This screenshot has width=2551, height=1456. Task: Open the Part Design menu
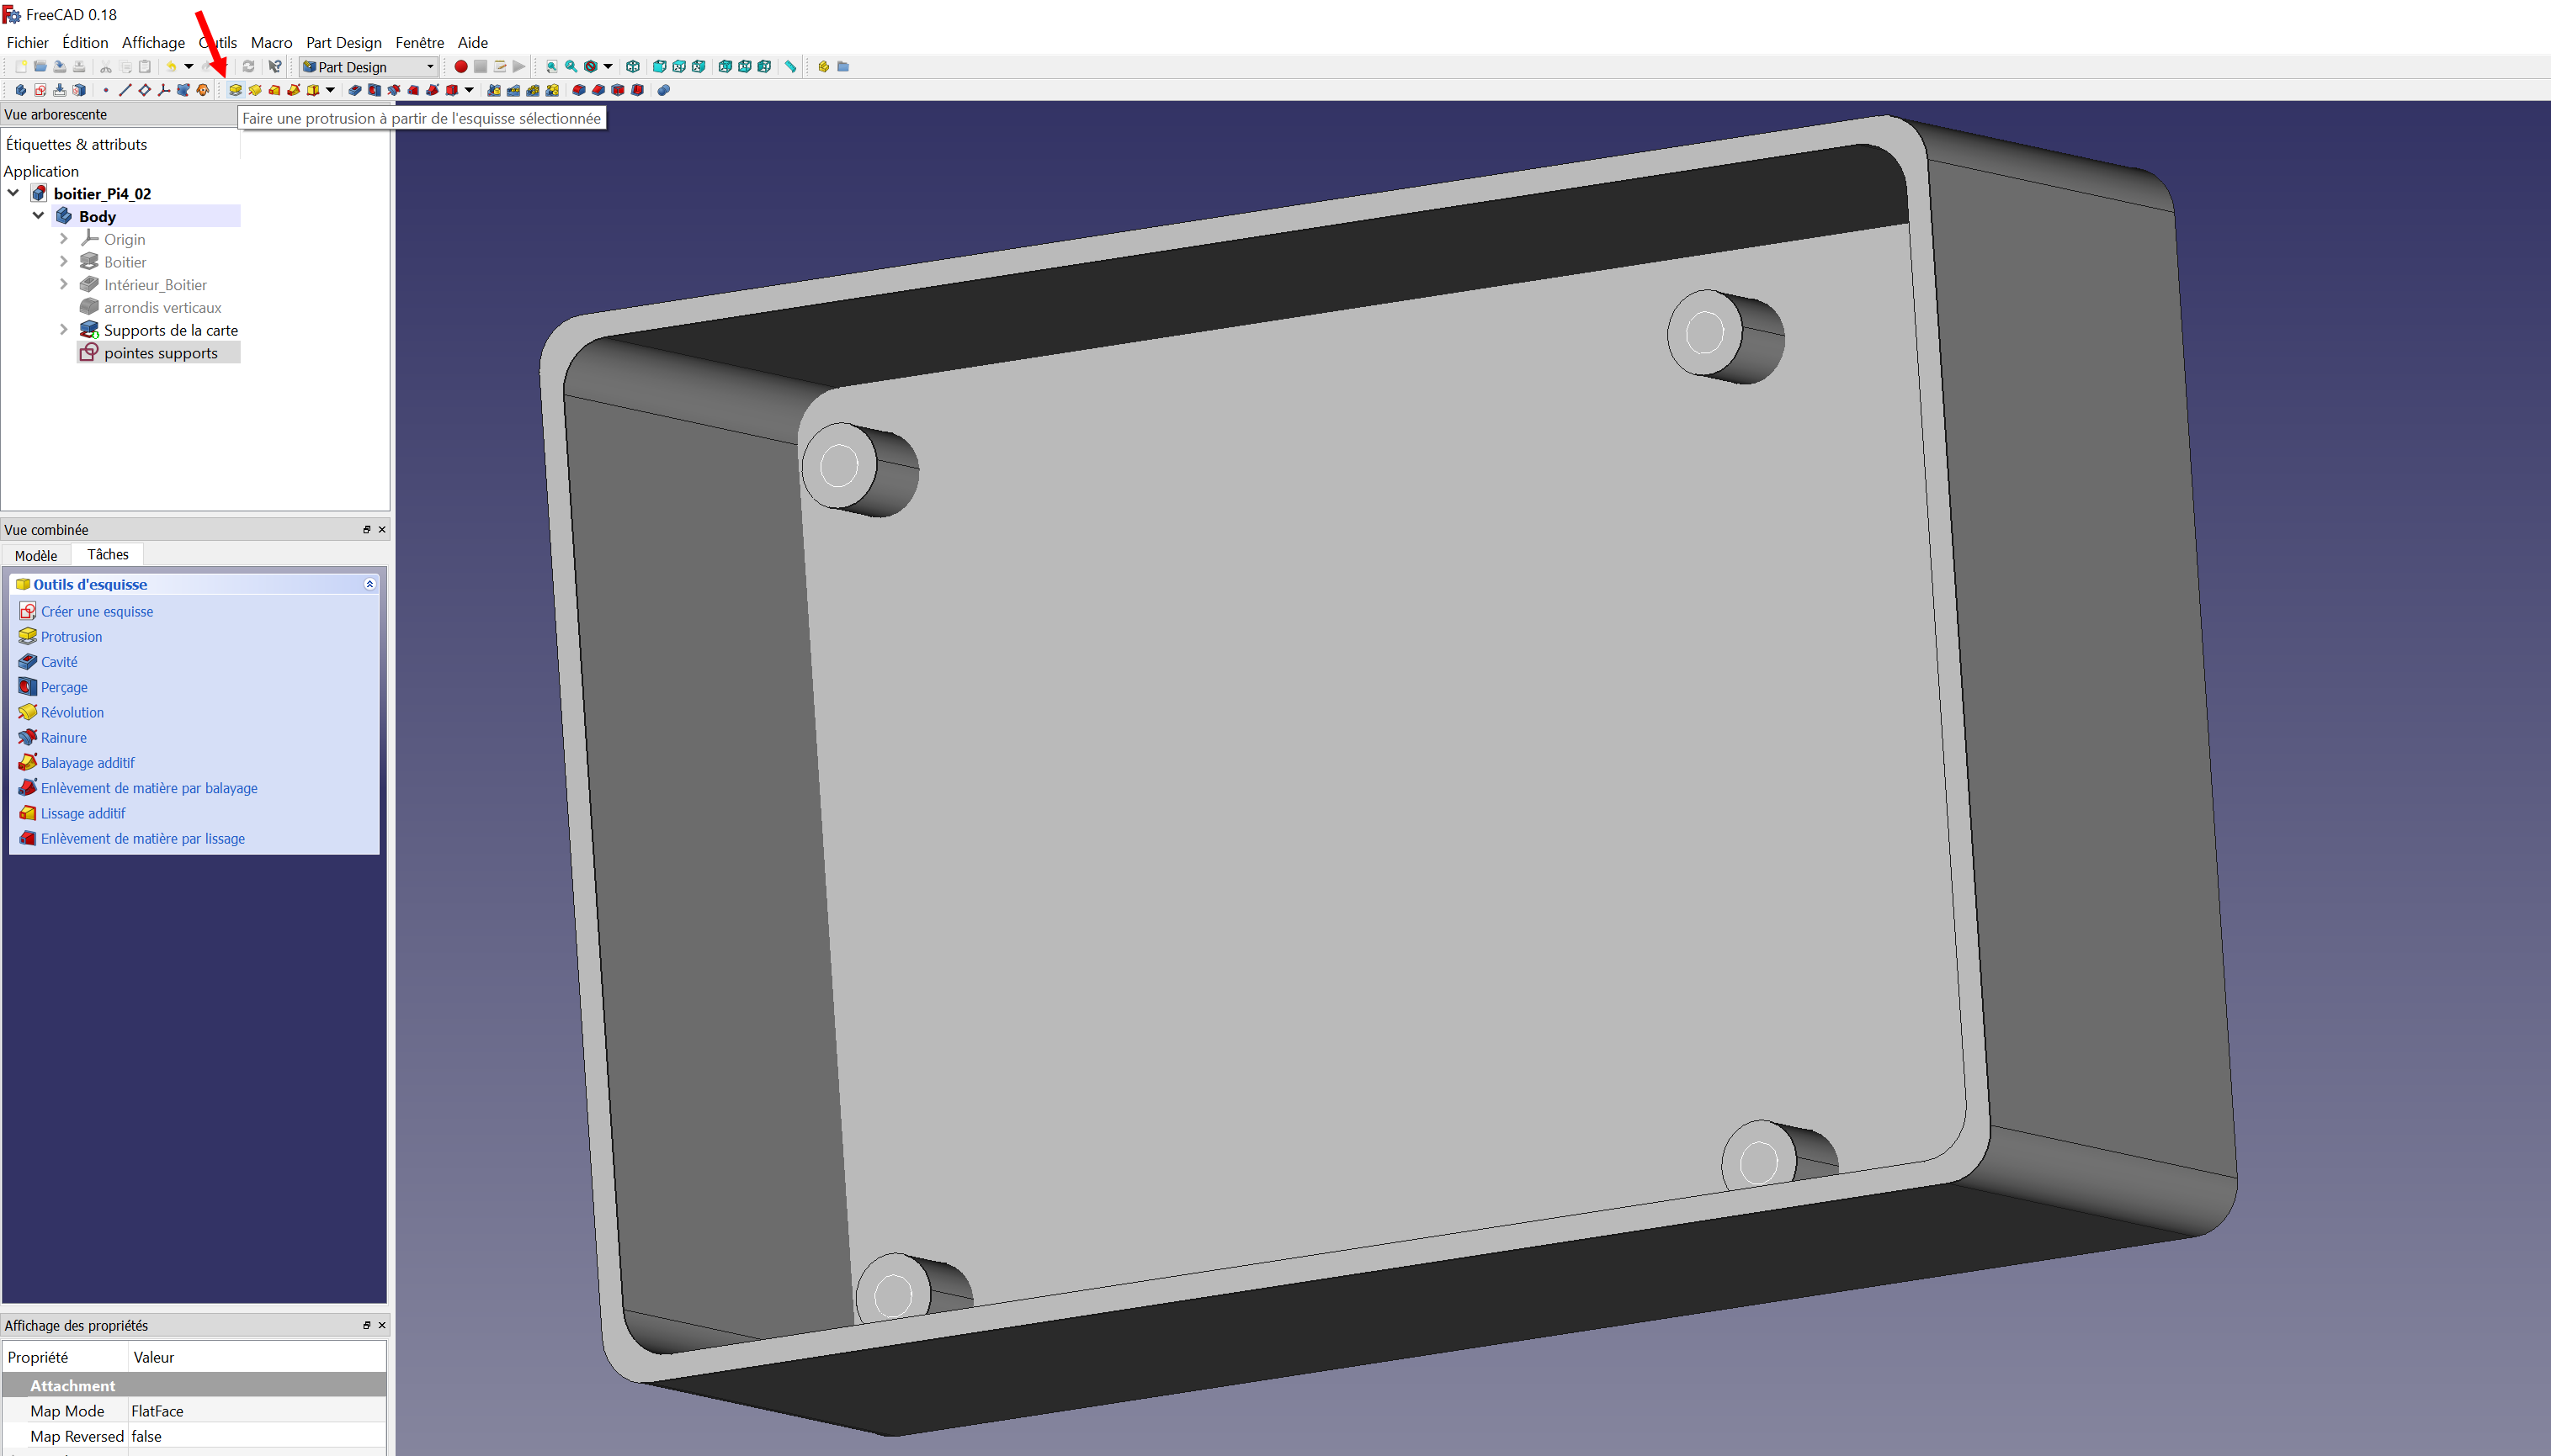[343, 42]
